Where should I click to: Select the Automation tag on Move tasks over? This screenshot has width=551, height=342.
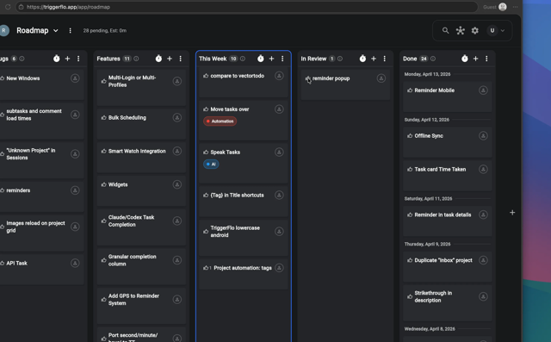tap(220, 121)
